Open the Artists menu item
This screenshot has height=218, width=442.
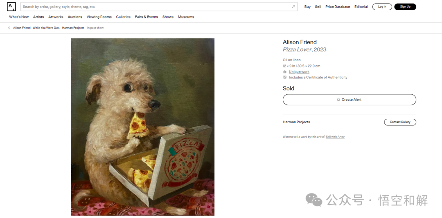pos(38,17)
